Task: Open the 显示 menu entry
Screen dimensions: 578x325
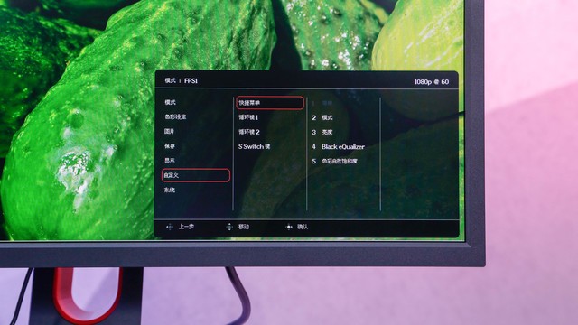Action: point(170,161)
